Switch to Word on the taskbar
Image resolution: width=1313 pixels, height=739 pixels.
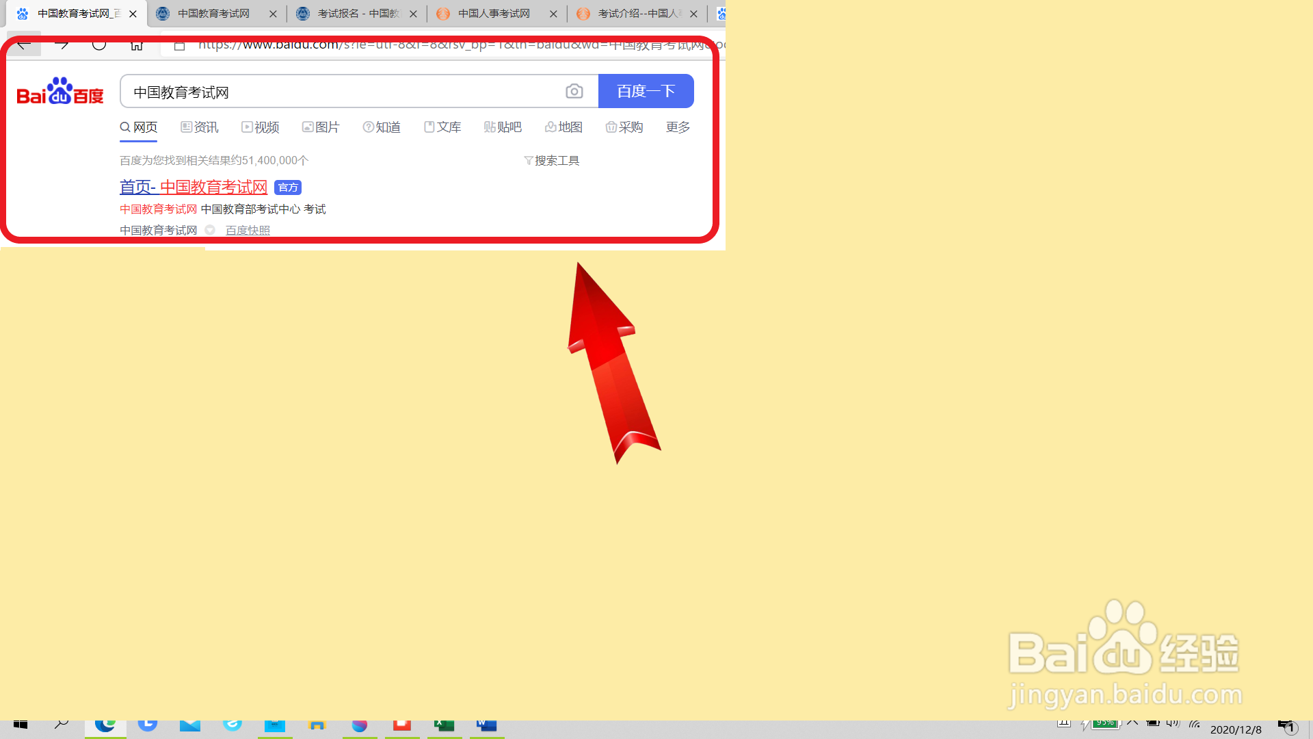tap(487, 725)
